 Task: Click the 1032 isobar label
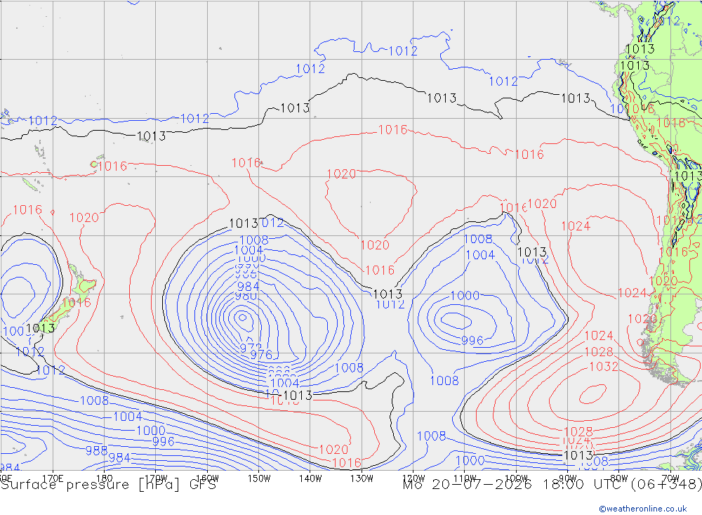[604, 367]
